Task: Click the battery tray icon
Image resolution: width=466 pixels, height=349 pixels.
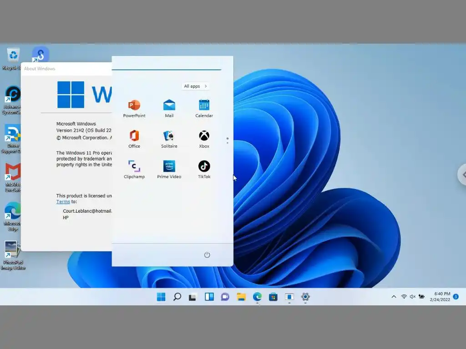Action: [421, 296]
